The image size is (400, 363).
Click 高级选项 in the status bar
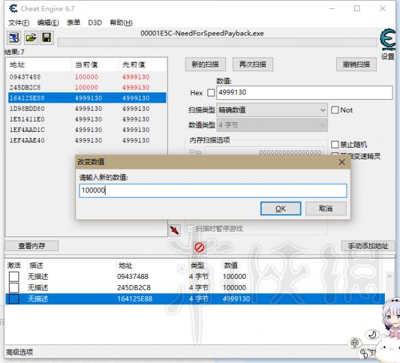click(19, 352)
